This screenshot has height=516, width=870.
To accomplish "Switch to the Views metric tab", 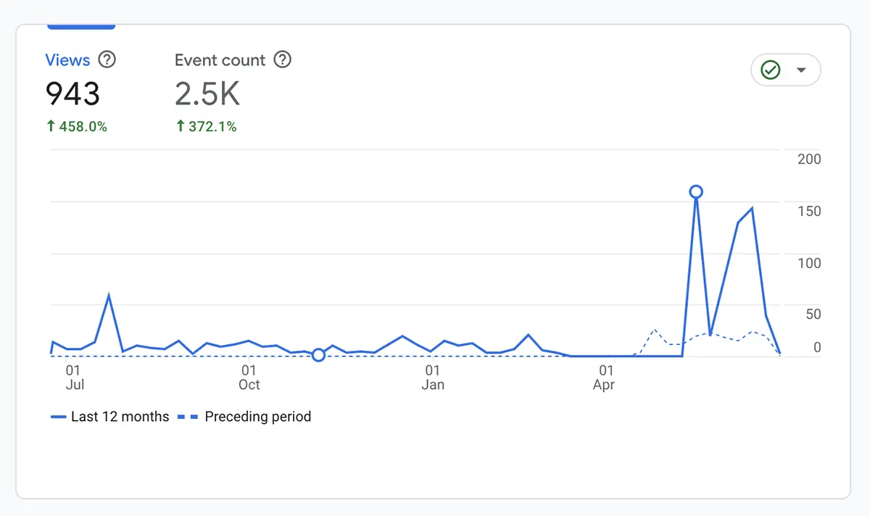I will (67, 60).
